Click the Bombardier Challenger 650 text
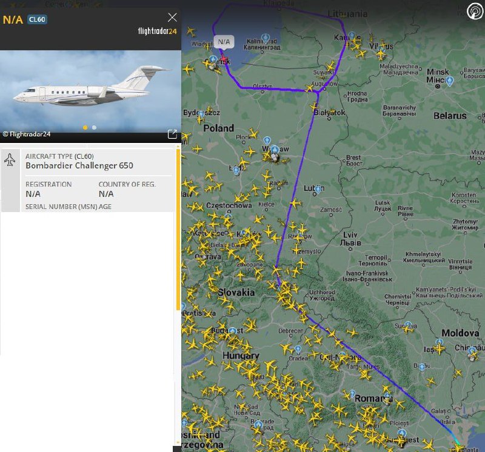 [x=79, y=165]
